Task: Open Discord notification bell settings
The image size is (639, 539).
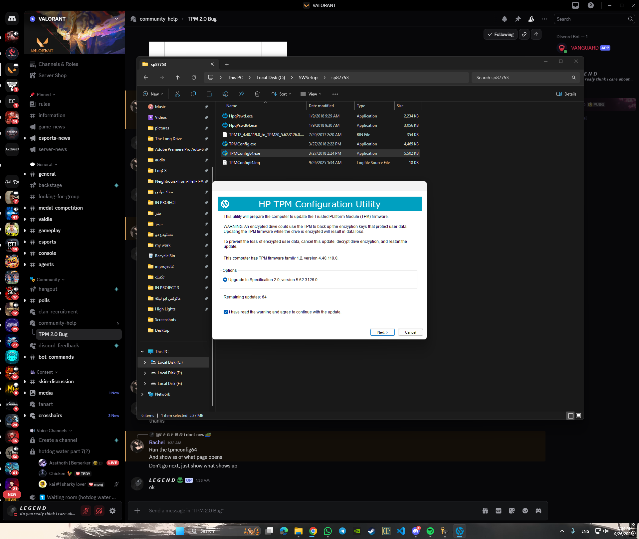Action: [x=505, y=19]
